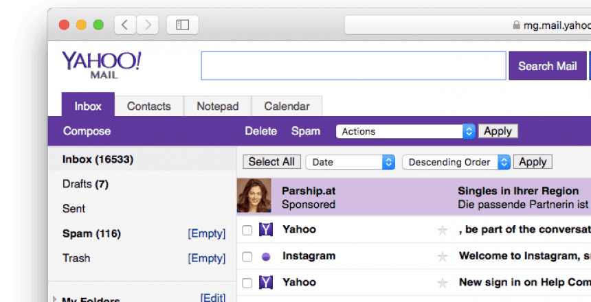
Task: Open the Contacts tab
Action: pyautogui.click(x=149, y=106)
